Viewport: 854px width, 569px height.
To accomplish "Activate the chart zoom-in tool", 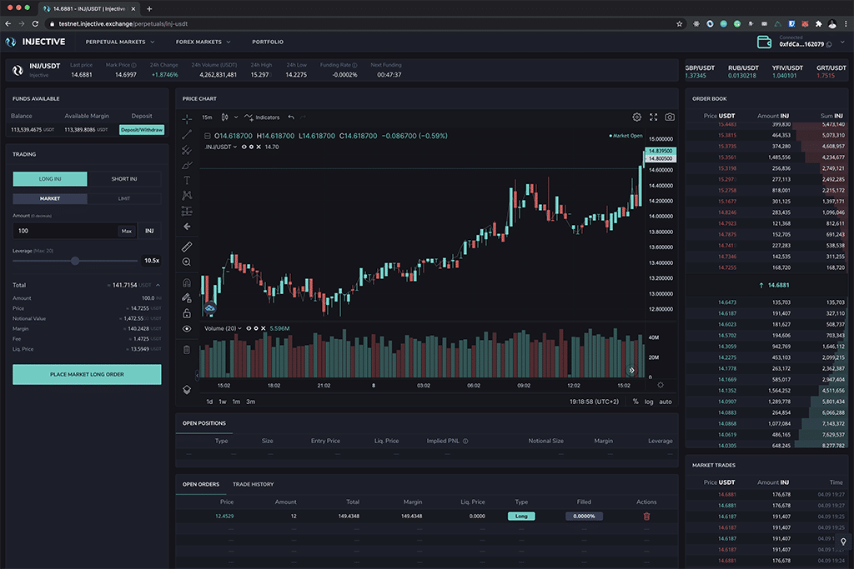I will click(187, 262).
